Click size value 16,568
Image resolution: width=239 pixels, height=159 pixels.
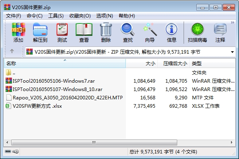[148, 98]
